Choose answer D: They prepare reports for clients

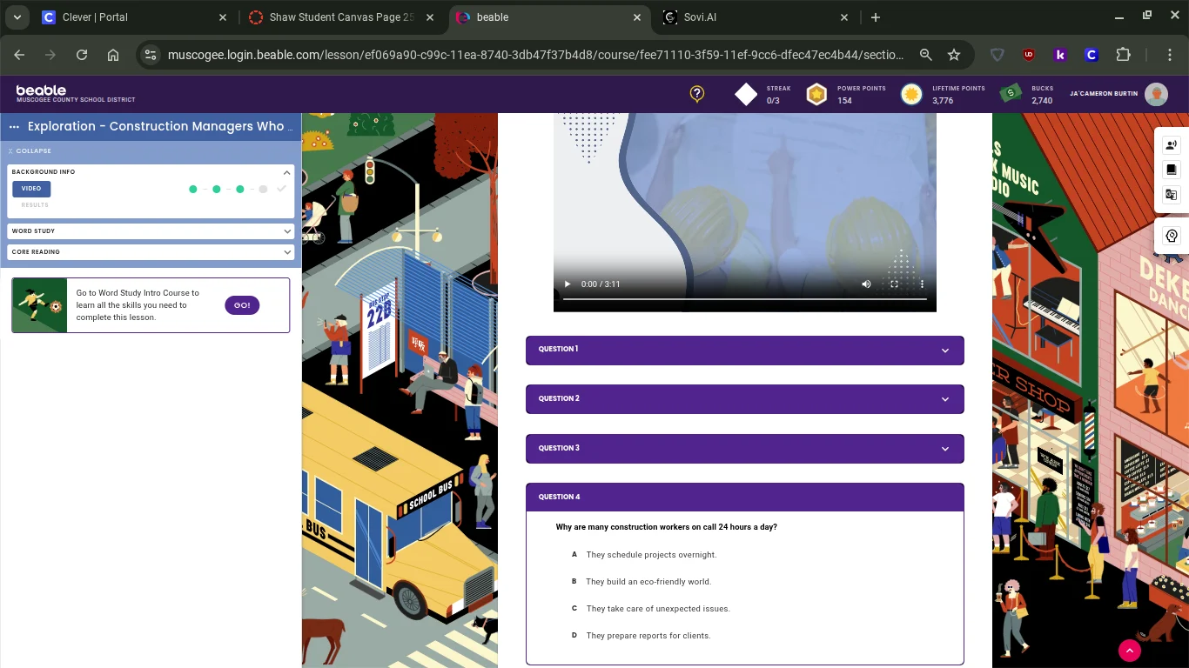click(x=648, y=636)
